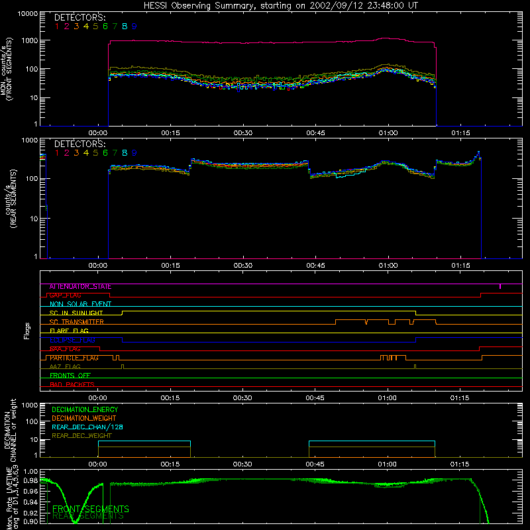The width and height of the screenshot is (530, 530).
Task: Click the REAR_DEC_WEIGHT legend entry
Action: 81,436
